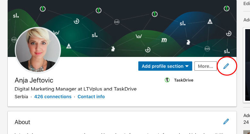Open the More... menu button
The height and width of the screenshot is (134, 250).
point(205,66)
